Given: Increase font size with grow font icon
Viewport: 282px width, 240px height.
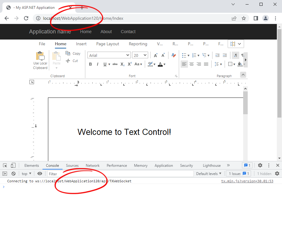Looking at the screenshot, I should (x=156, y=55).
